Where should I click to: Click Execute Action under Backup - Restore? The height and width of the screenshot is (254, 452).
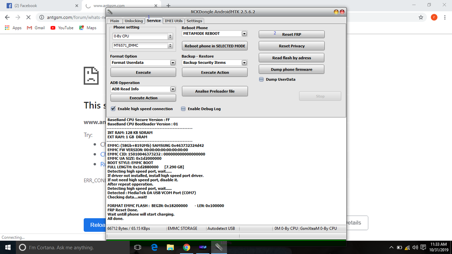click(215, 72)
